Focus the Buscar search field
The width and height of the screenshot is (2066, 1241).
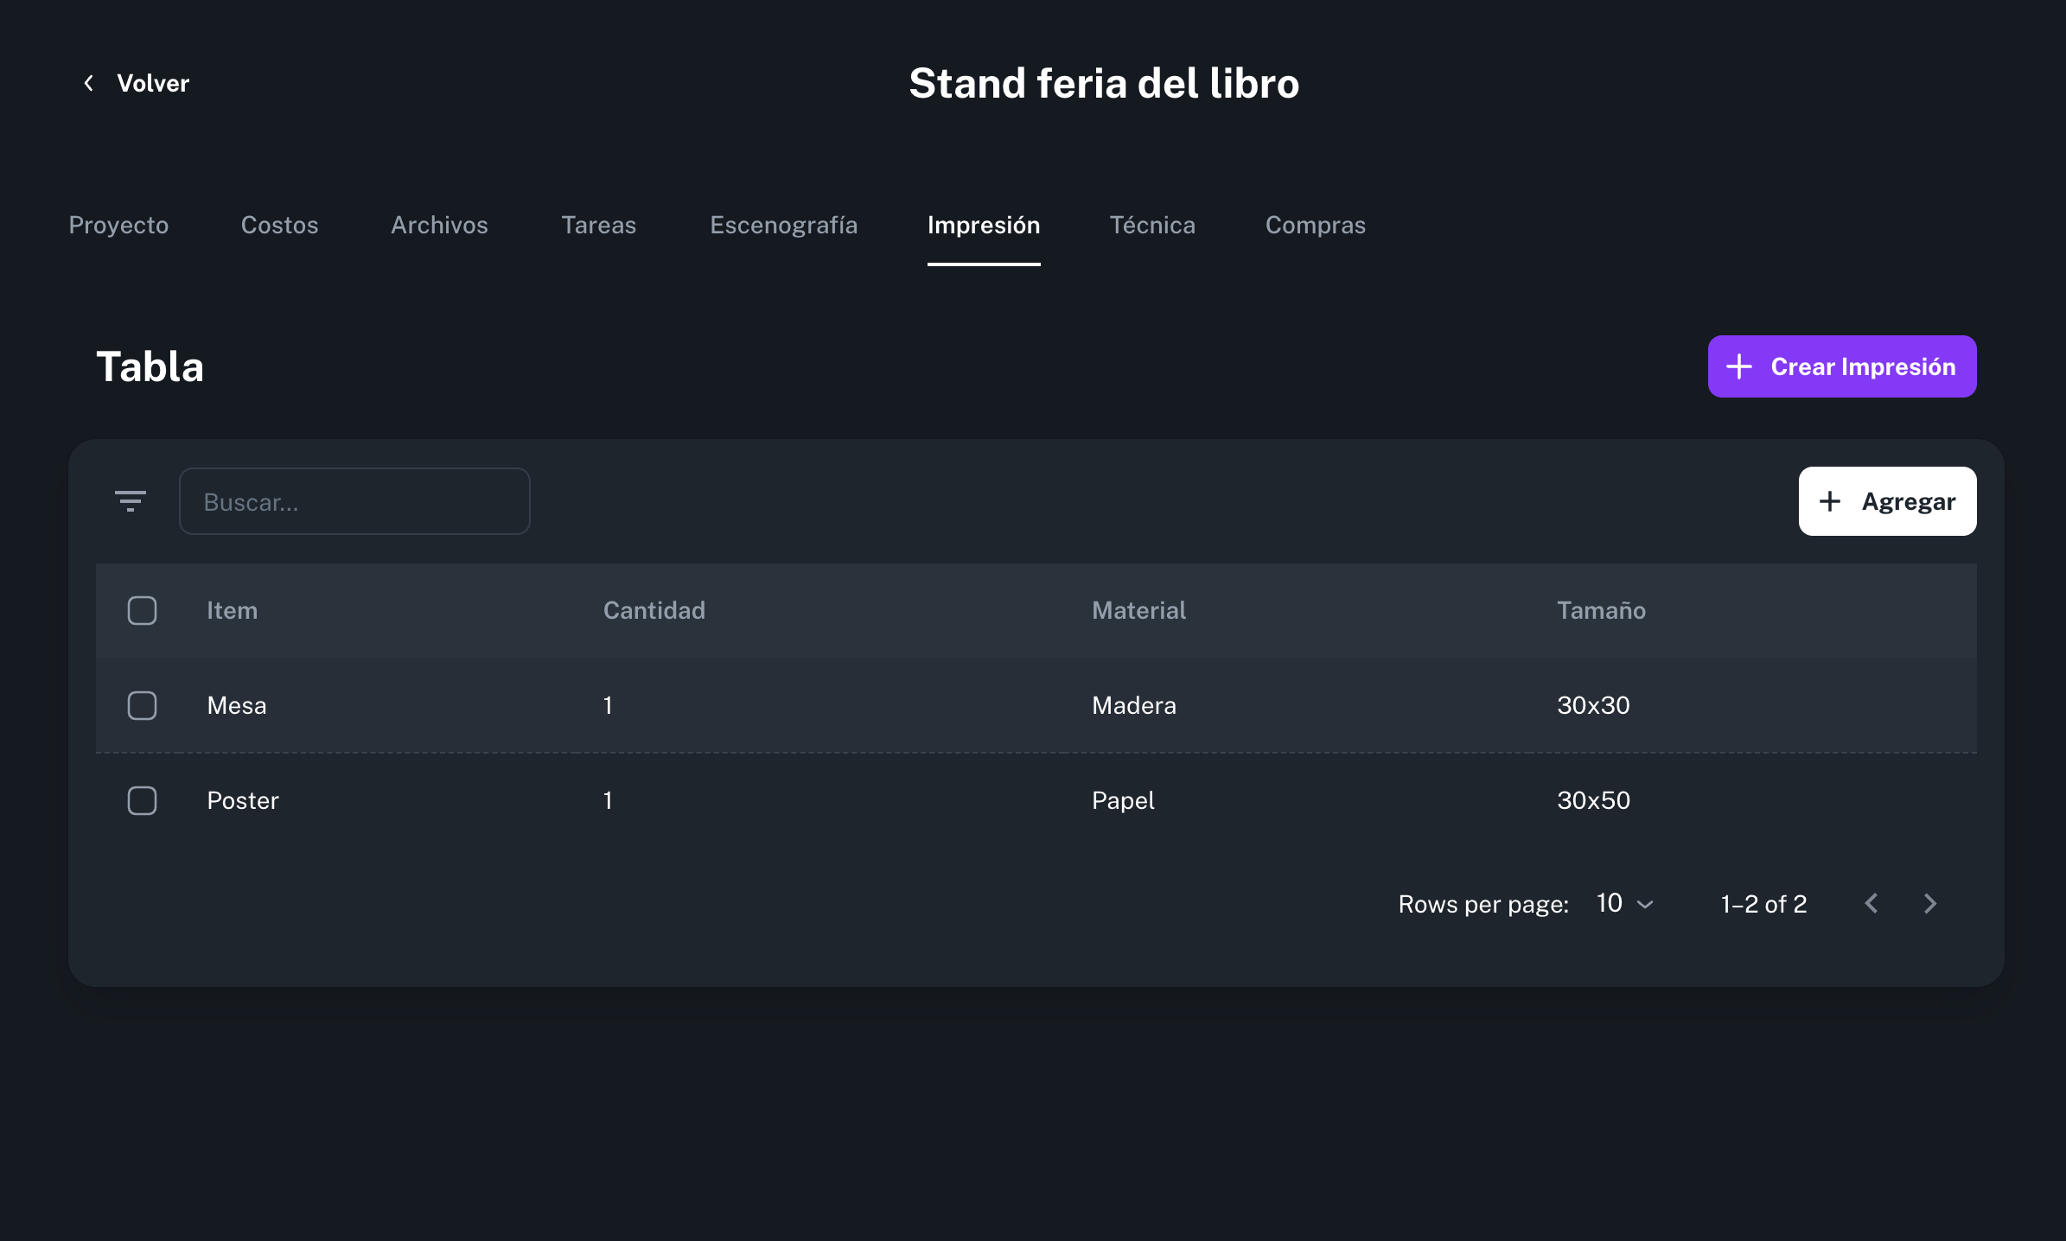[x=354, y=501]
